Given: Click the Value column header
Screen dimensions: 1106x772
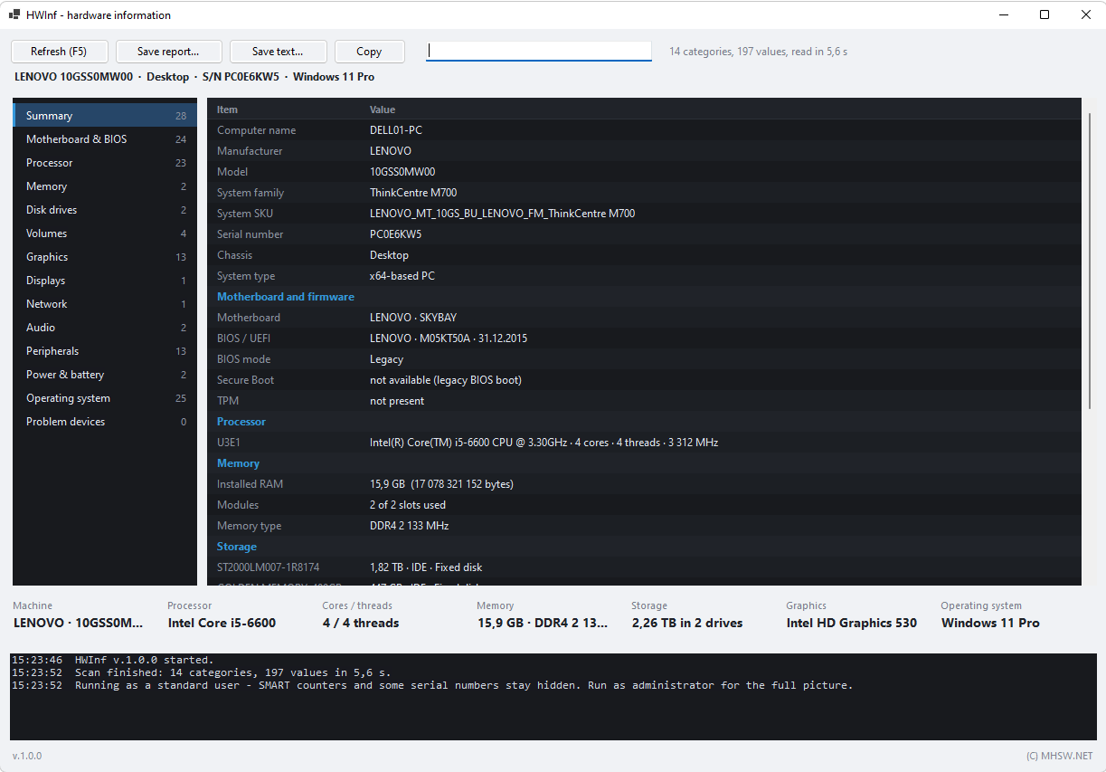Looking at the screenshot, I should point(383,110).
